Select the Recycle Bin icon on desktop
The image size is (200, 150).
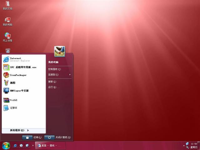pos(8,51)
